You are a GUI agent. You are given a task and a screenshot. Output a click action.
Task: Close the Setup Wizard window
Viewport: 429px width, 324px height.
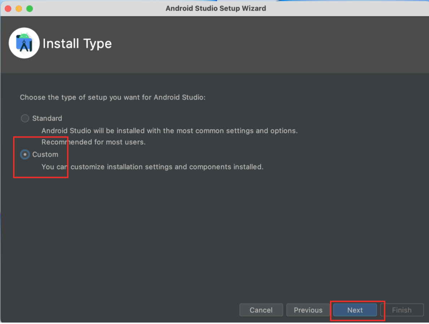tap(8, 9)
